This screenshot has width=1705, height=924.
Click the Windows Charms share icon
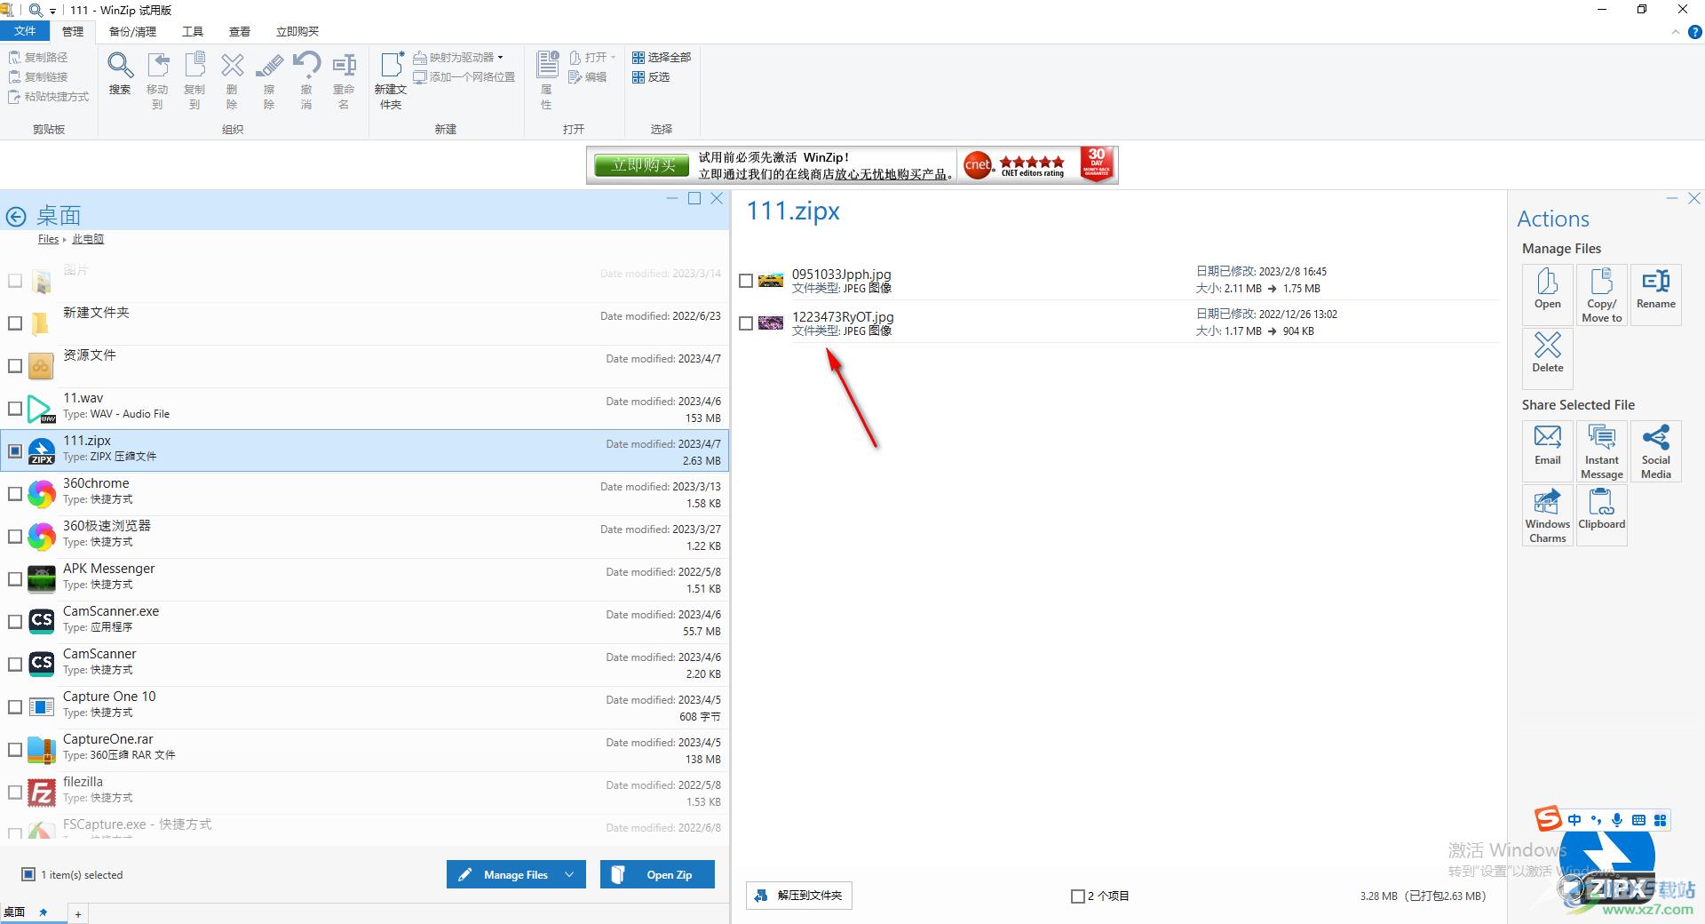tap(1548, 515)
